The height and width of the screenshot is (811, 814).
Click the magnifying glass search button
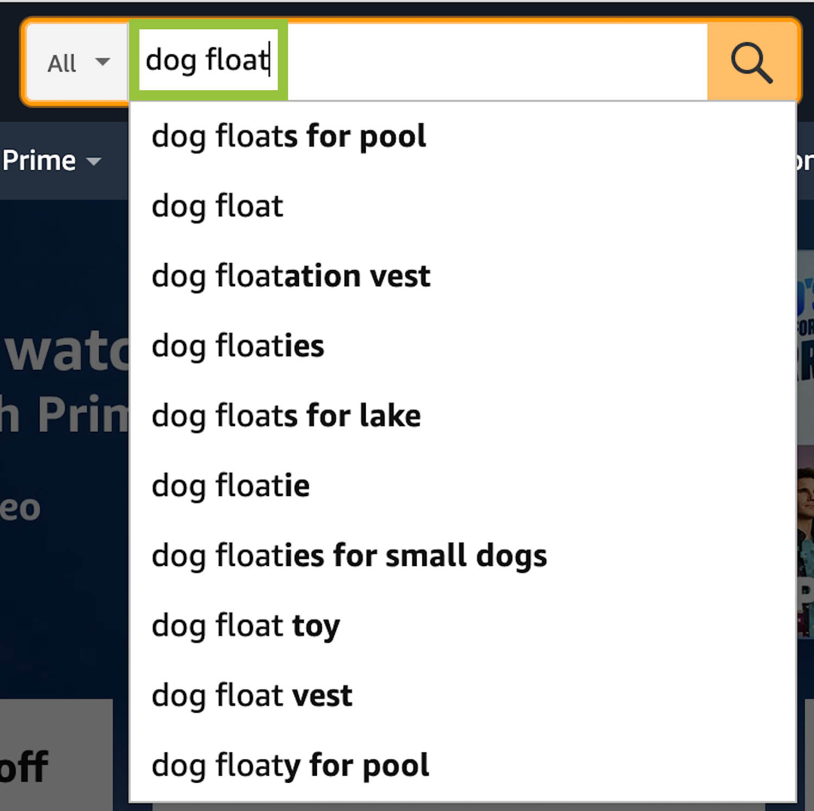click(x=752, y=62)
